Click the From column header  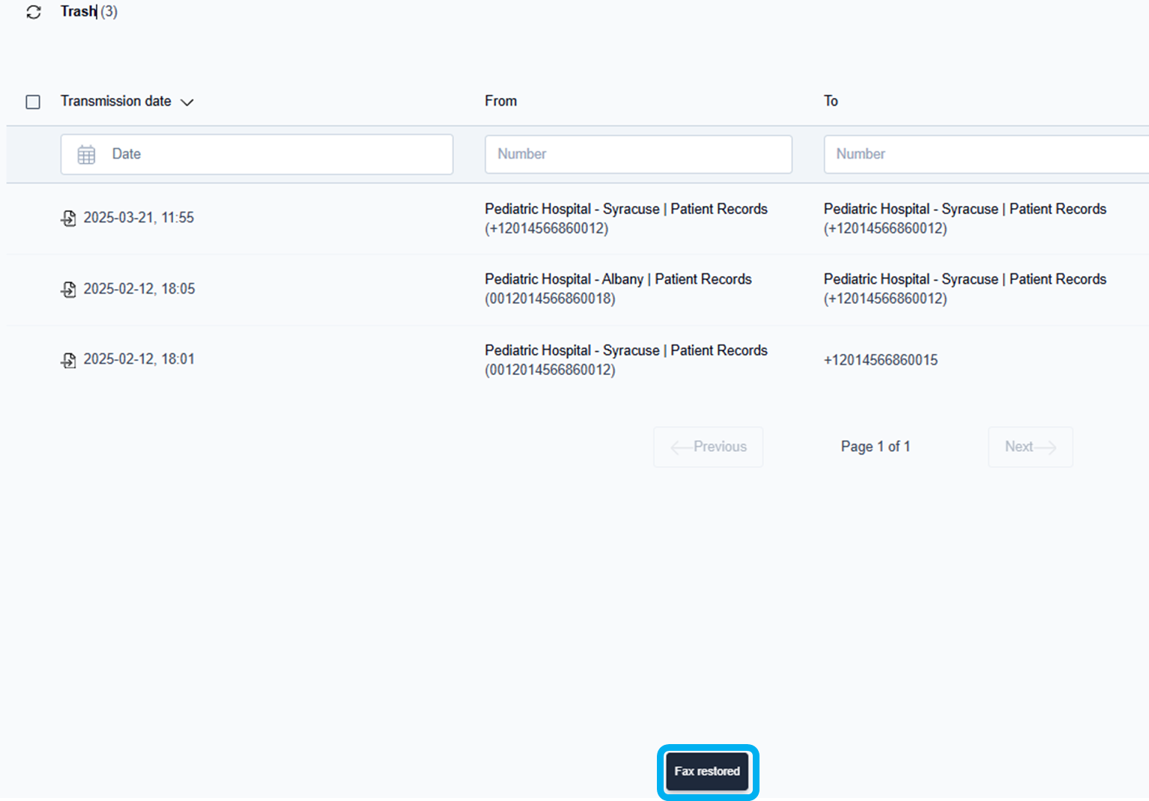pyautogui.click(x=500, y=101)
